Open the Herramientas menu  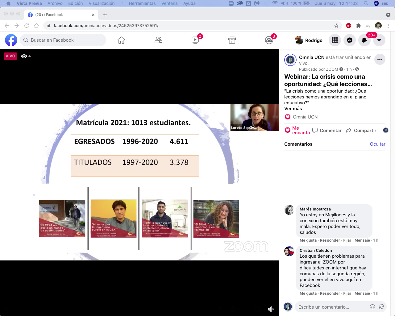142,3
